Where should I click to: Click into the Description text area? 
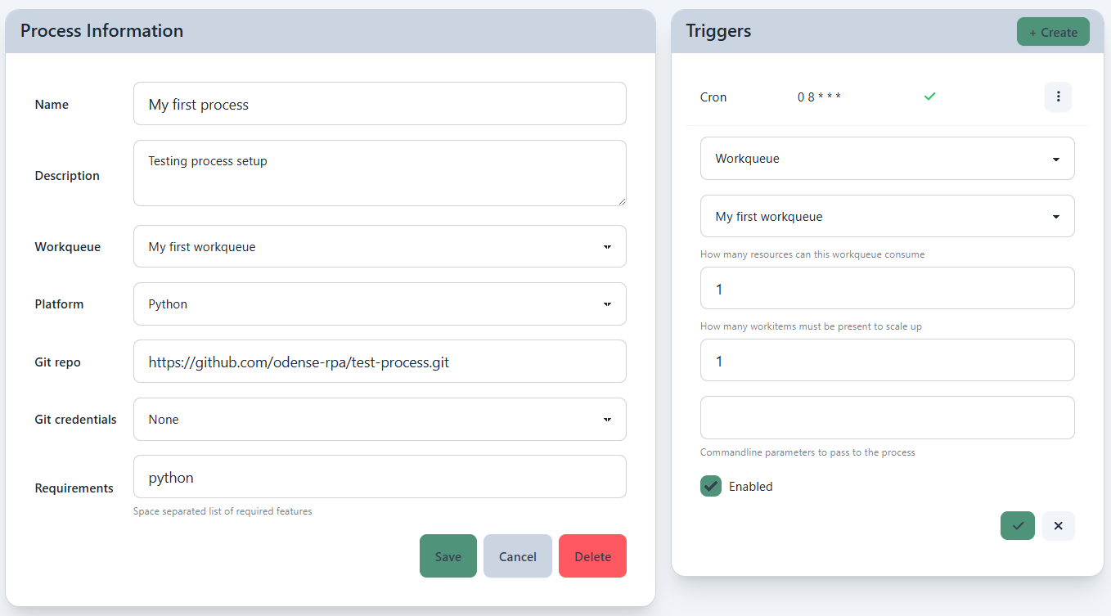(380, 173)
